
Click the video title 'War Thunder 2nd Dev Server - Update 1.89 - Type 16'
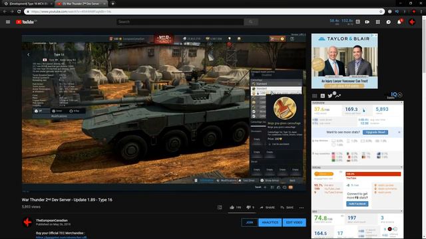point(67,200)
